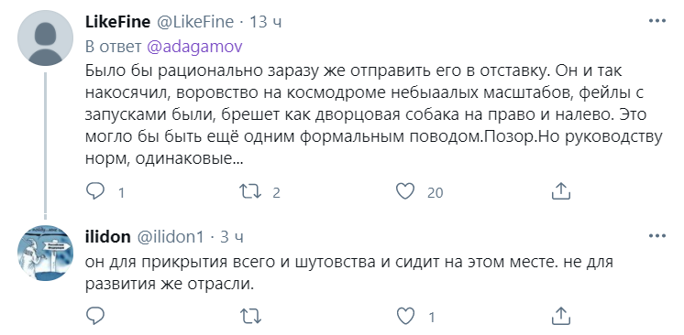Open ilidon's cartoon avatar
The width and height of the screenshot is (684, 335).
pyautogui.click(x=45, y=254)
